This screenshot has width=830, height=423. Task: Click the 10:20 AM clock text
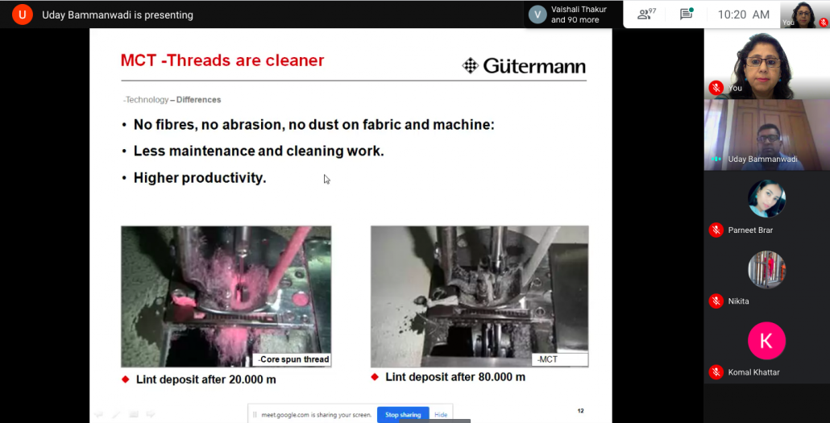coord(743,15)
